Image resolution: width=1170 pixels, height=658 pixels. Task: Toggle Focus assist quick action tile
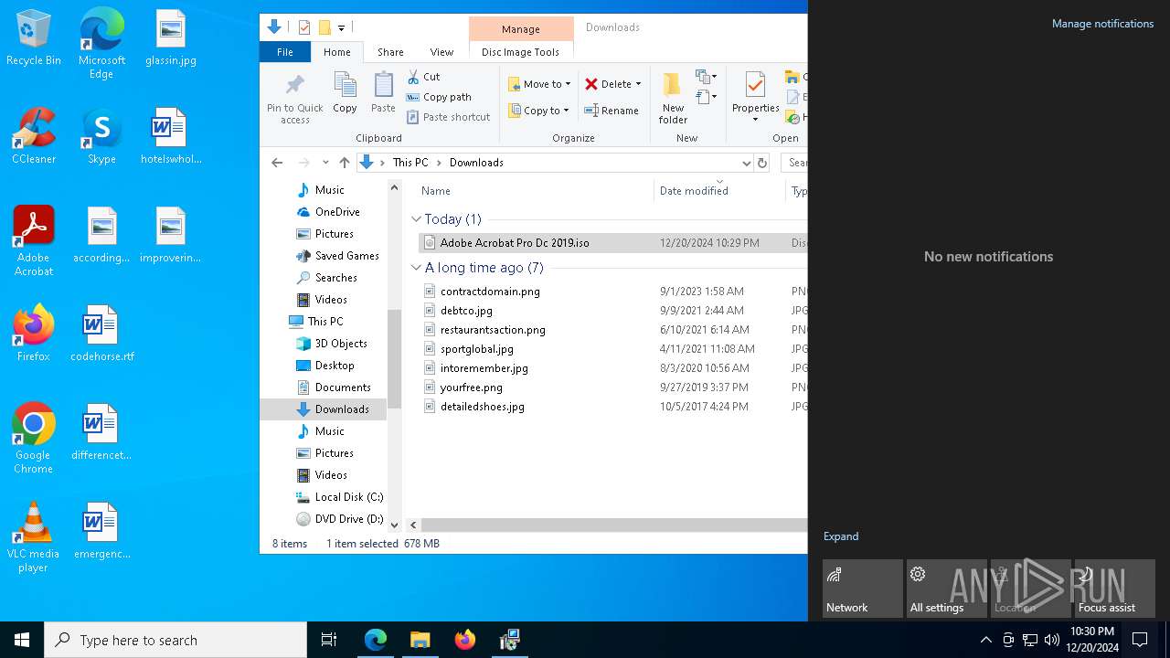(1115, 589)
